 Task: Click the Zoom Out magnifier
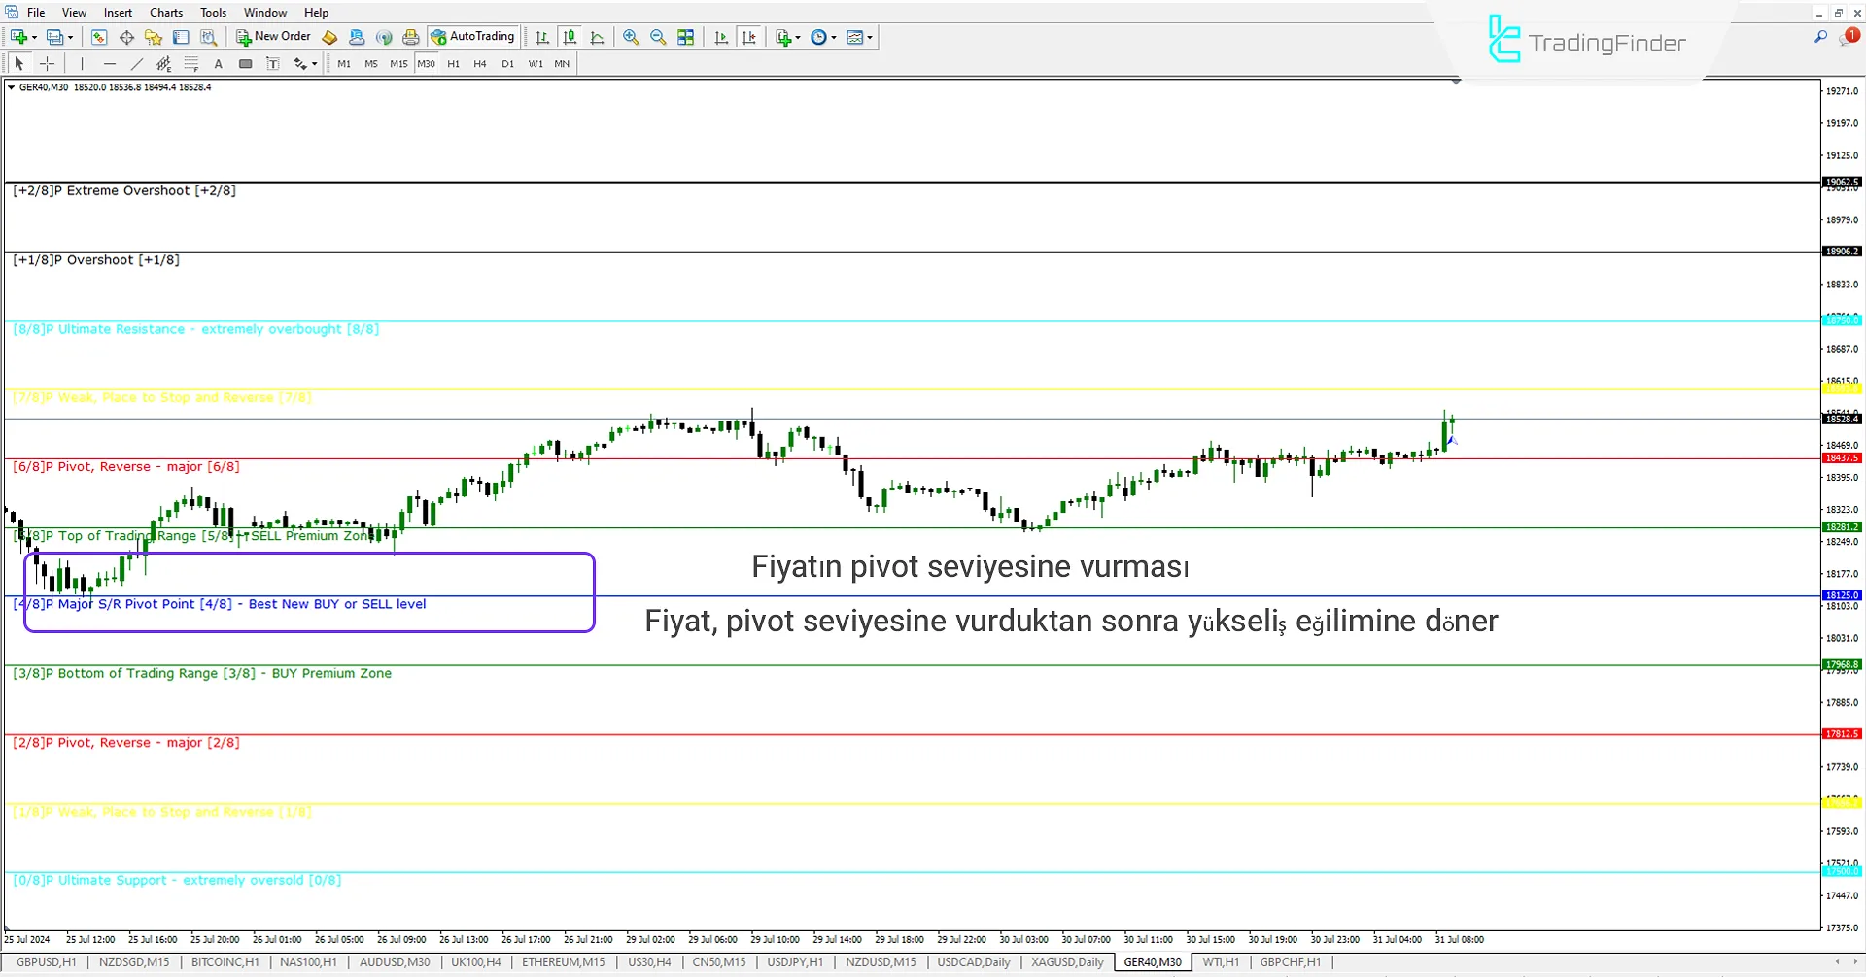tap(658, 37)
